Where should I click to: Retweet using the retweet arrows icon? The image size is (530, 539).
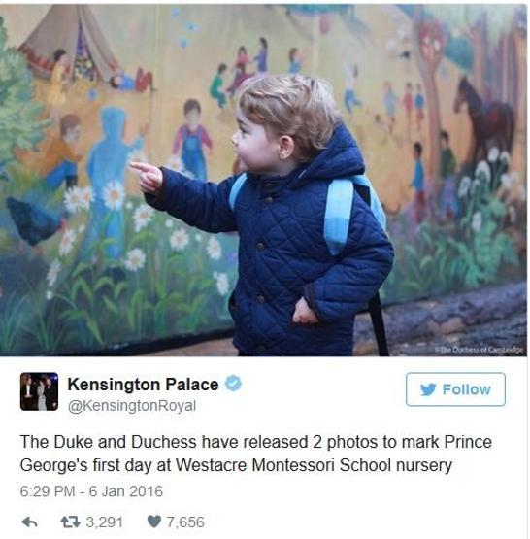(70, 522)
